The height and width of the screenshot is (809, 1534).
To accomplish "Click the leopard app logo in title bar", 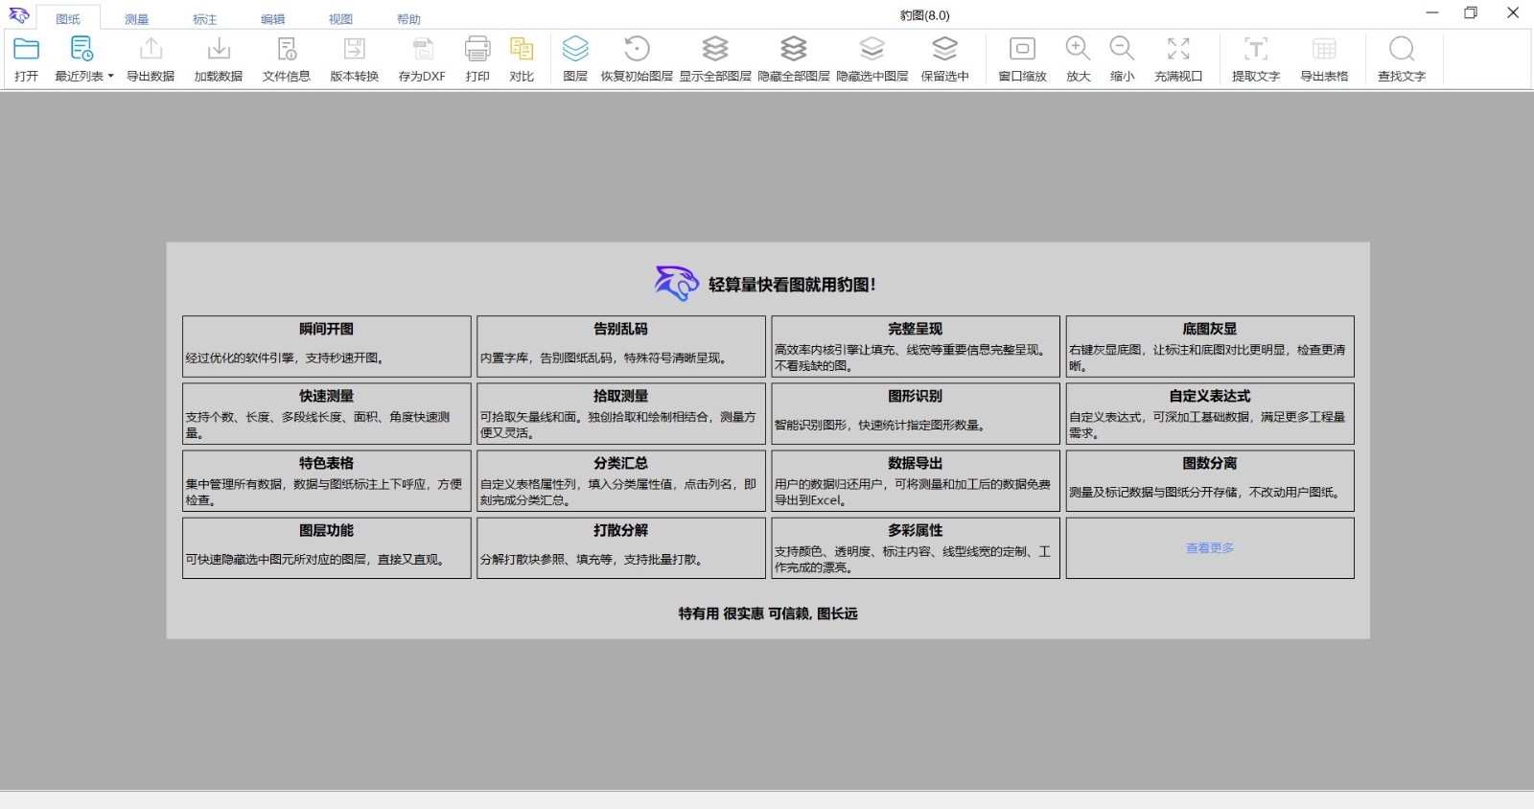I will pyautogui.click(x=19, y=14).
